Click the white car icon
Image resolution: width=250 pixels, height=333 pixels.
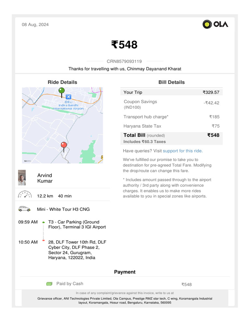(x=24, y=209)
